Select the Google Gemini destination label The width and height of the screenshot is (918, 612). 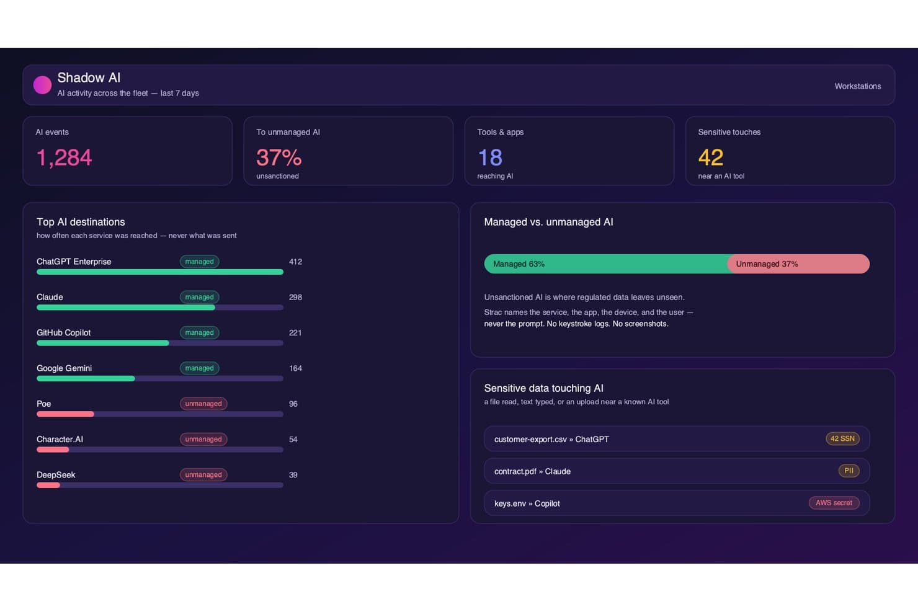pos(64,368)
